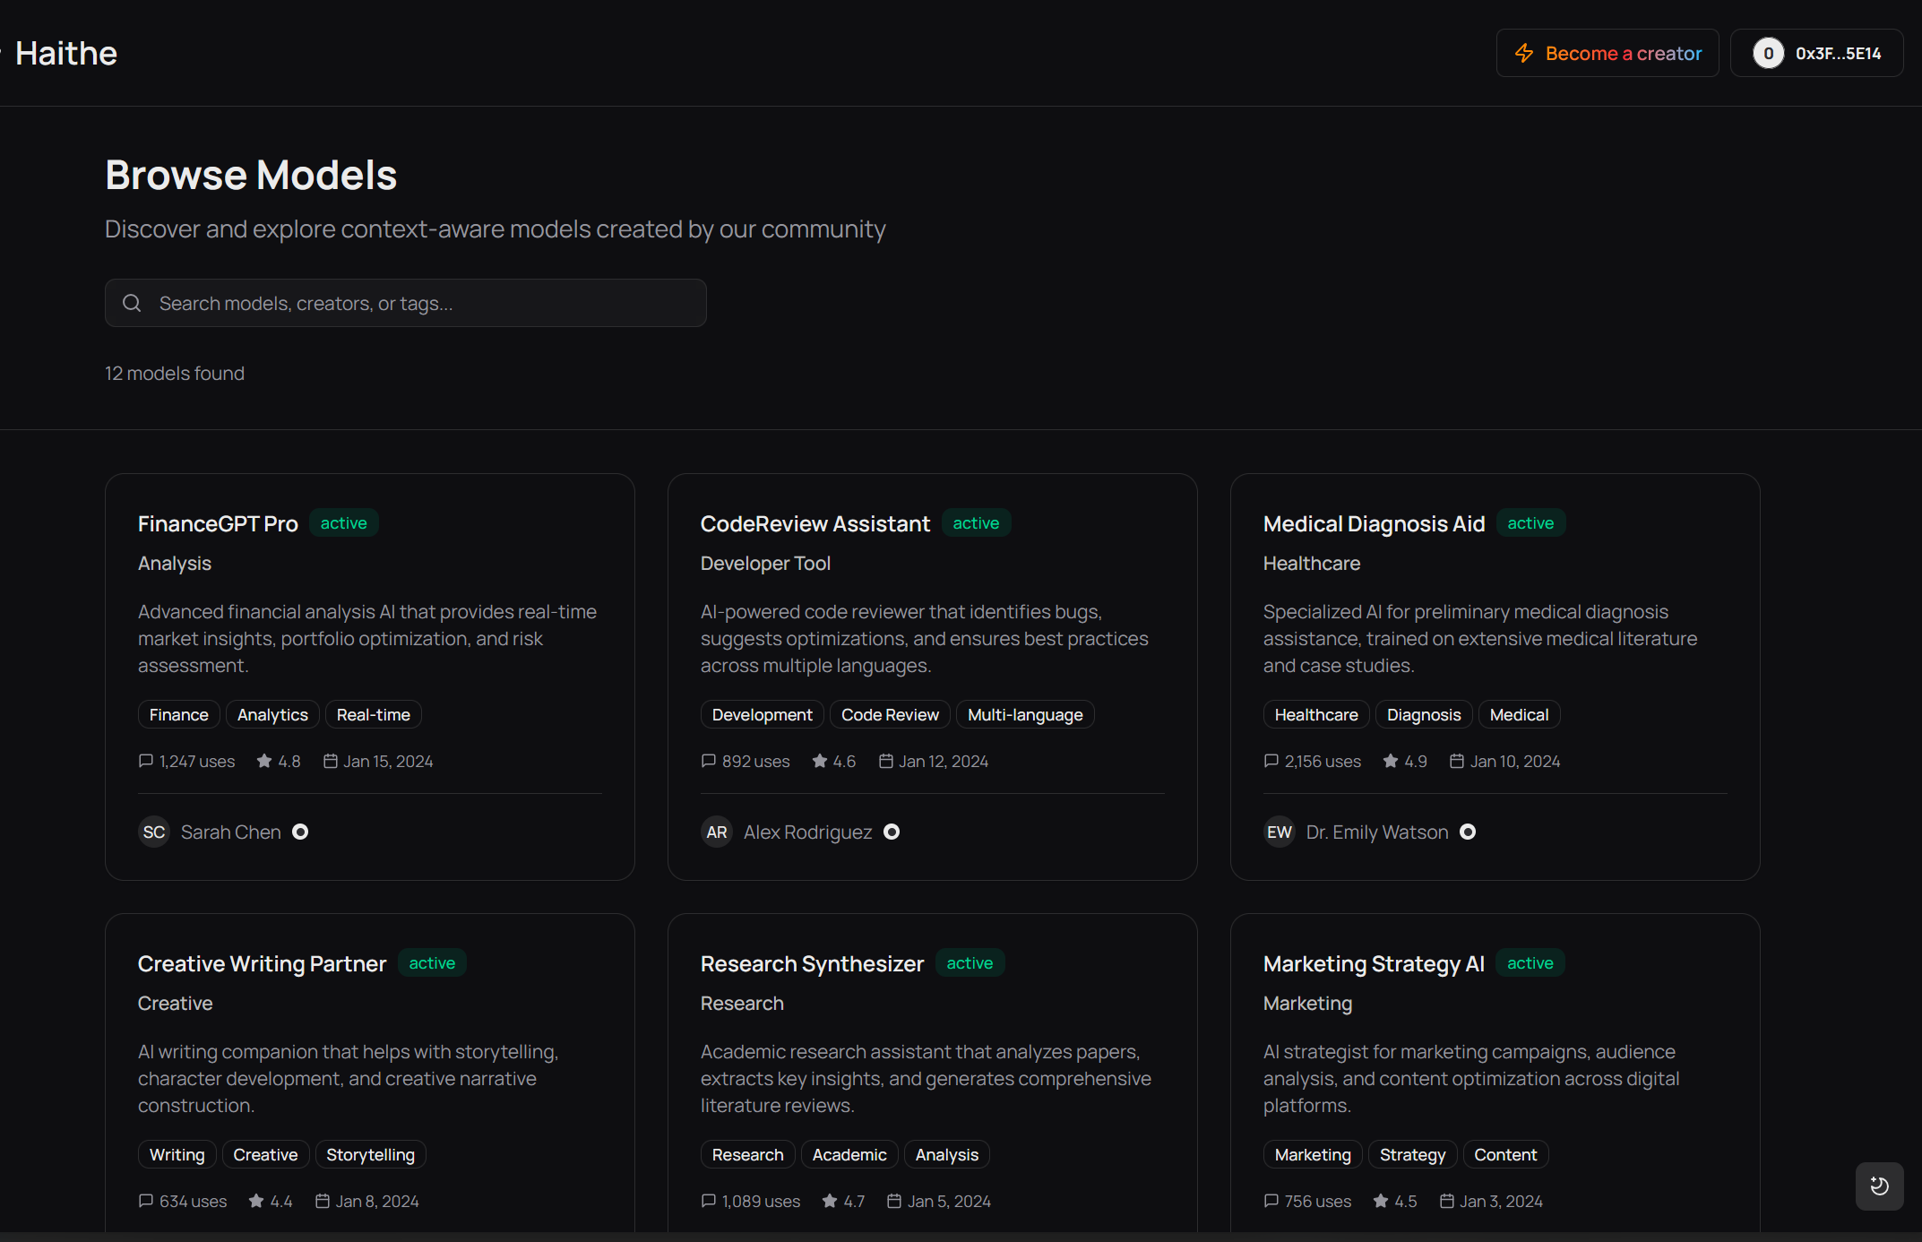Select the Academic tag

(849, 1154)
